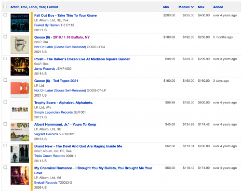This screenshot has width=241, height=191.
Task: Sort the list by Max price column
Action: point(201,7)
